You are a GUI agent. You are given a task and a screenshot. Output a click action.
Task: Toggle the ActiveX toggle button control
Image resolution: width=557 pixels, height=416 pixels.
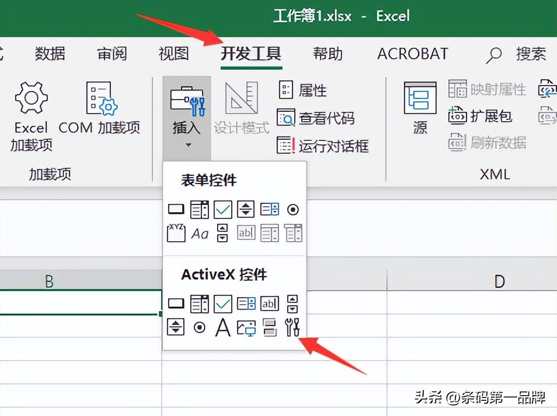pos(269,326)
